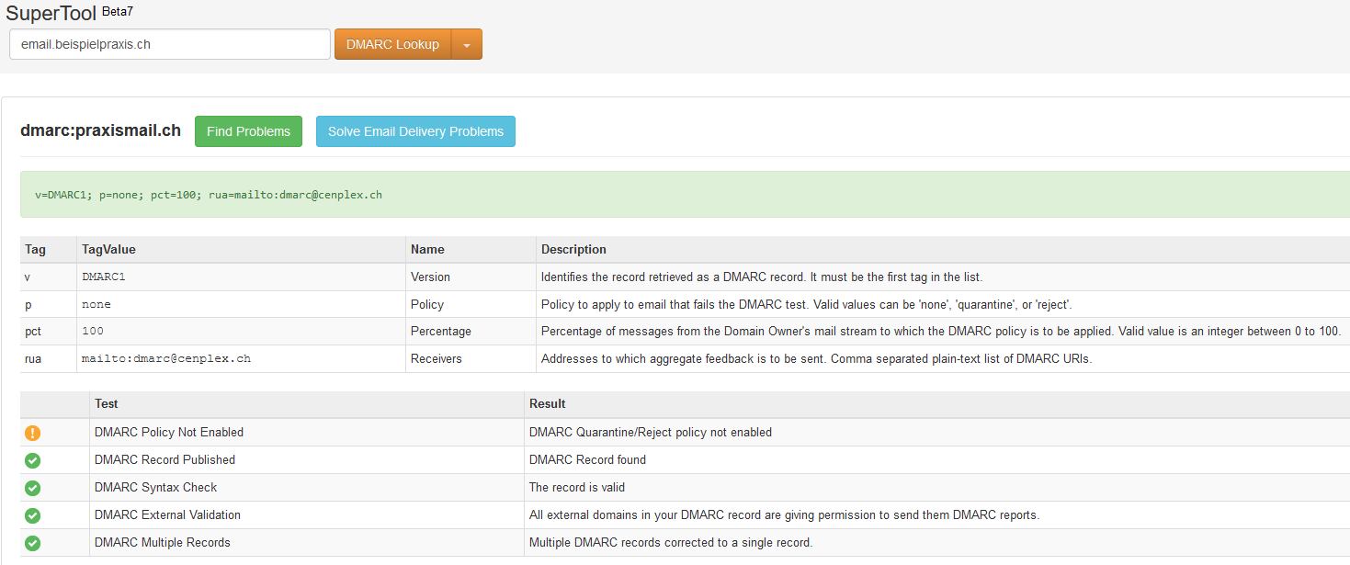Image resolution: width=1350 pixels, height=565 pixels.
Task: Click the dmarc:praxismail.ch heading
Action: tap(100, 130)
